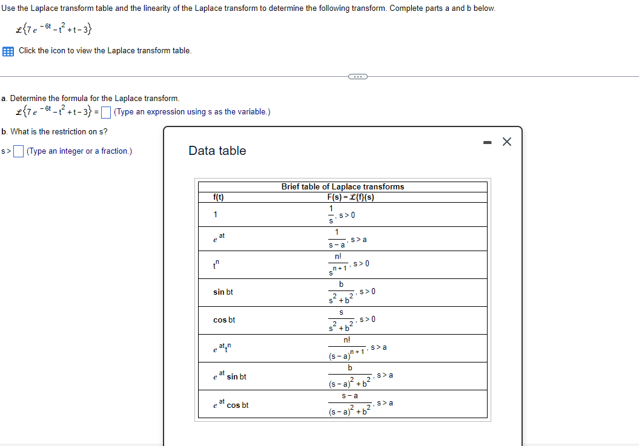Viewport: 639px width, 446px height.
Task: Close the Data table dialog
Action: [506, 141]
